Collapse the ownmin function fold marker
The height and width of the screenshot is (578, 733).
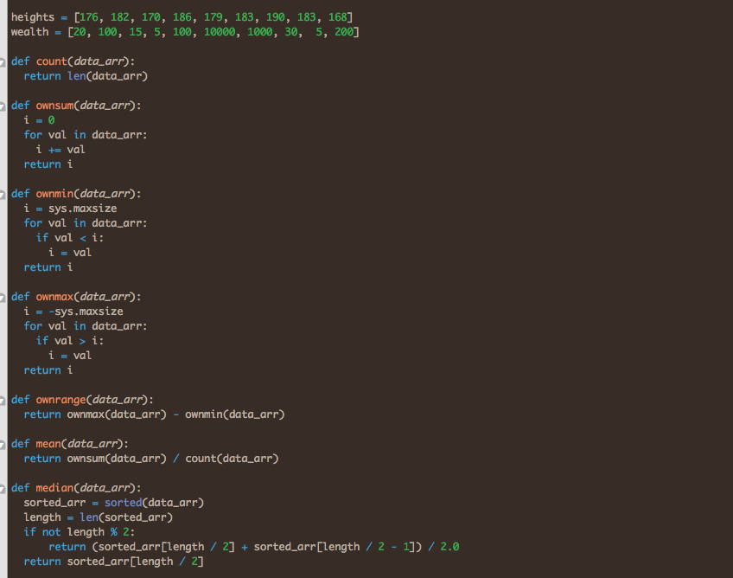(x=3, y=194)
